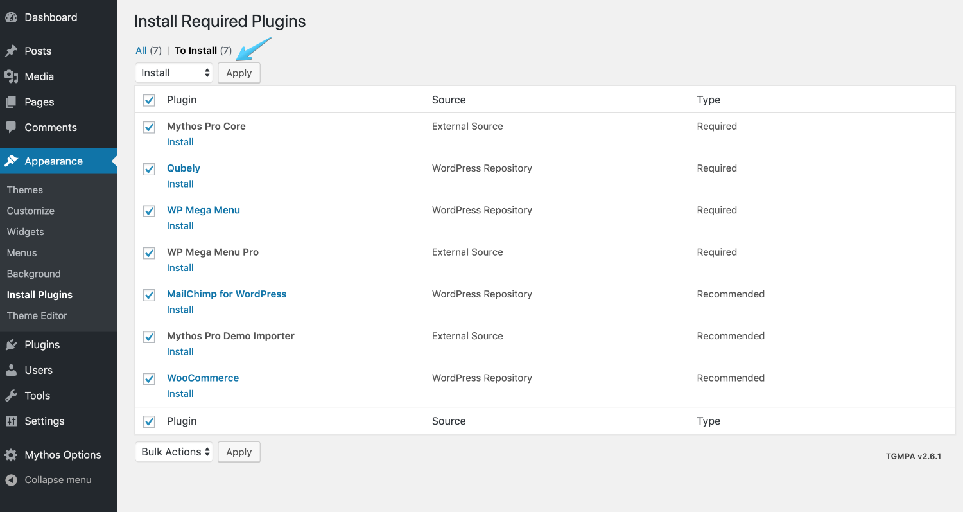The image size is (963, 512).
Task: Click the Mythos Options gear icon
Action: [11, 455]
